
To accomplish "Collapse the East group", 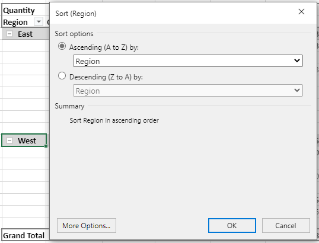I will point(9,34).
